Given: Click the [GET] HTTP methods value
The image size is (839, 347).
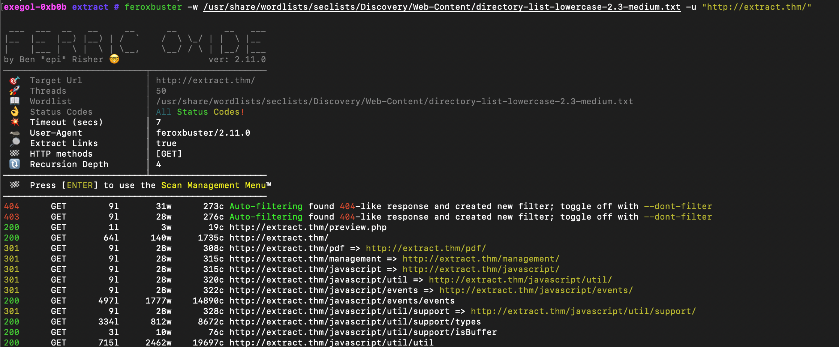Looking at the screenshot, I should [169, 154].
